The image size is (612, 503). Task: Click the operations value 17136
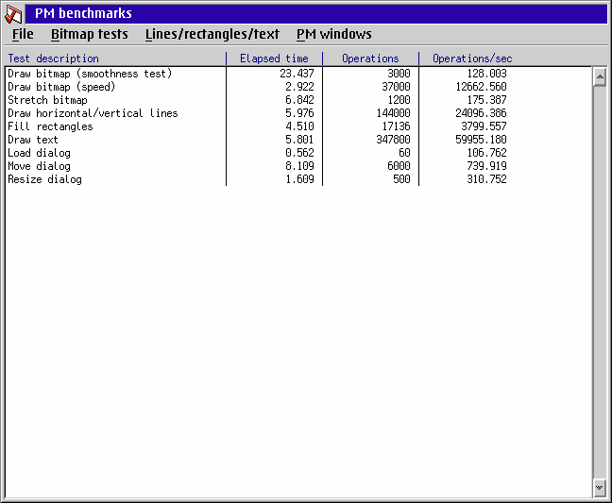tap(396, 126)
